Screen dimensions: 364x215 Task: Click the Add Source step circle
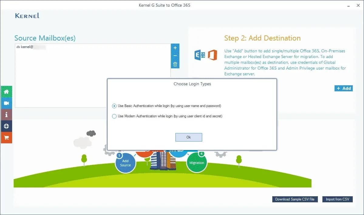125,163
